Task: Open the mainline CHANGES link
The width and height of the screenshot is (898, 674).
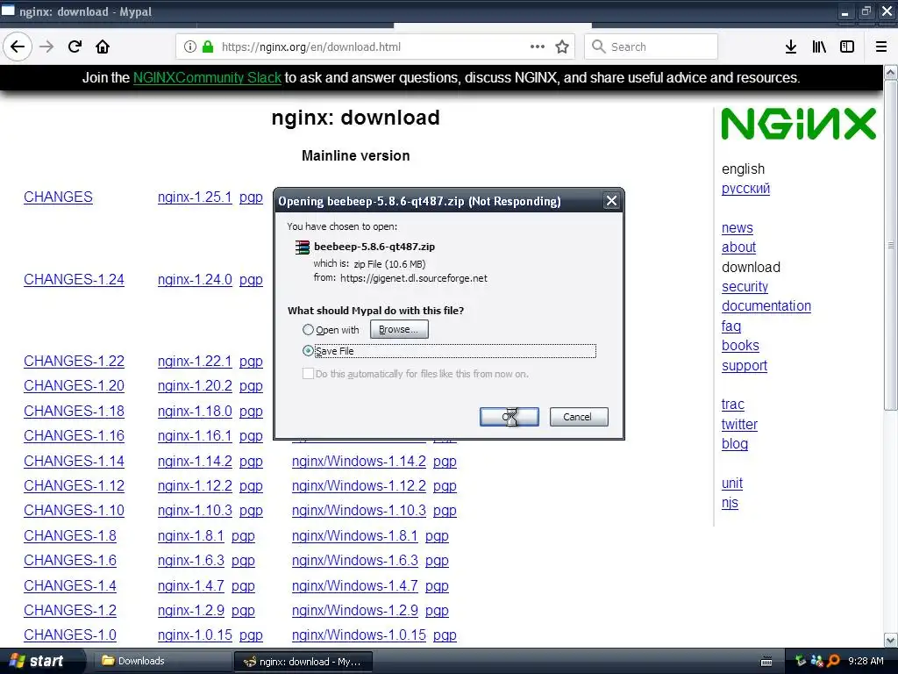Action: click(x=58, y=197)
